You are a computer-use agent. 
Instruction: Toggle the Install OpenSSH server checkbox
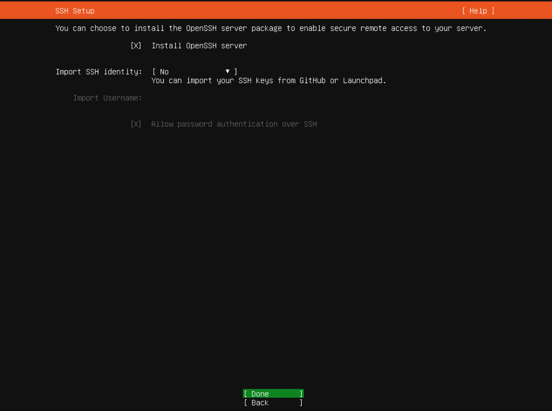[x=136, y=46]
